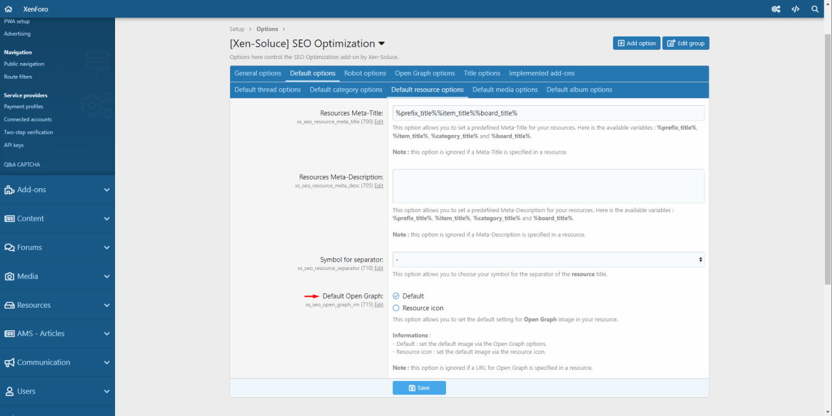Select the Communication megaphone icon
832x416 pixels.
point(9,362)
